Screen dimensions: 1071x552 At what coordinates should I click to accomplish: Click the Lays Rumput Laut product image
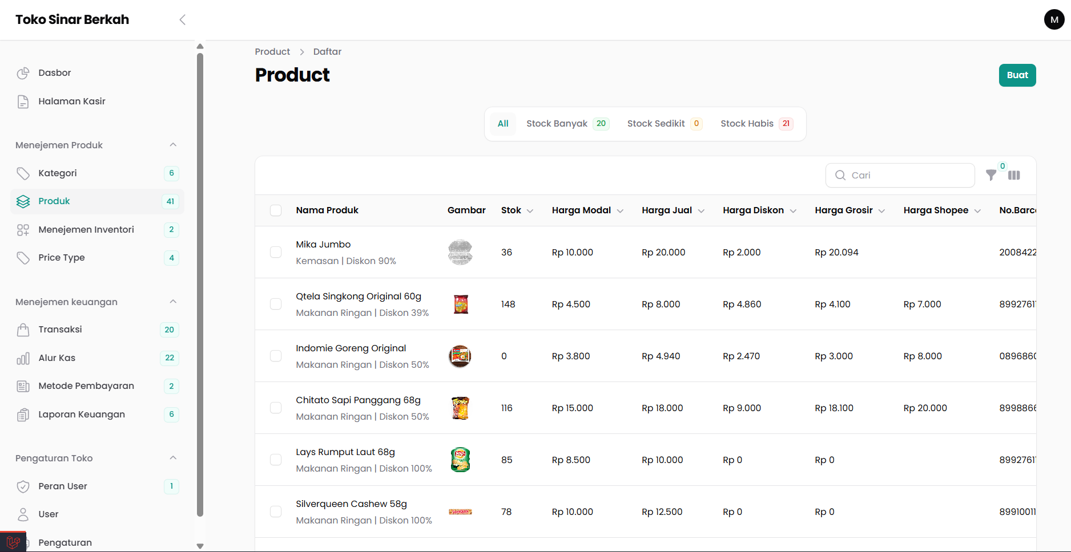pos(460,460)
